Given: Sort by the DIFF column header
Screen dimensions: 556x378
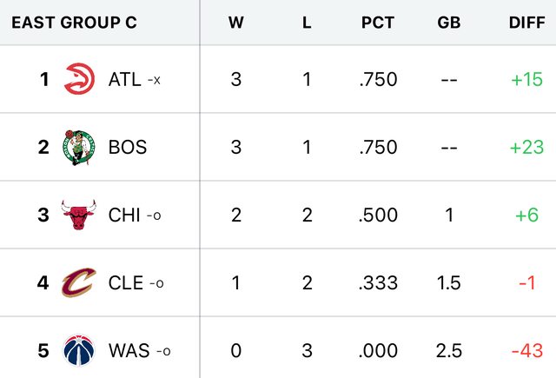Looking at the screenshot, I should [x=526, y=23].
